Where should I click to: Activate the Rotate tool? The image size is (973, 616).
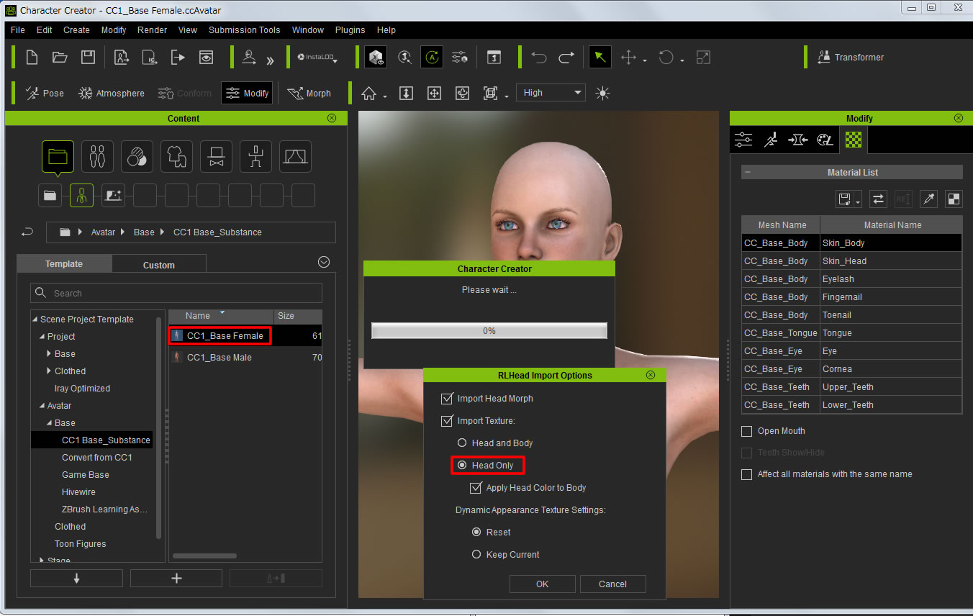click(666, 58)
